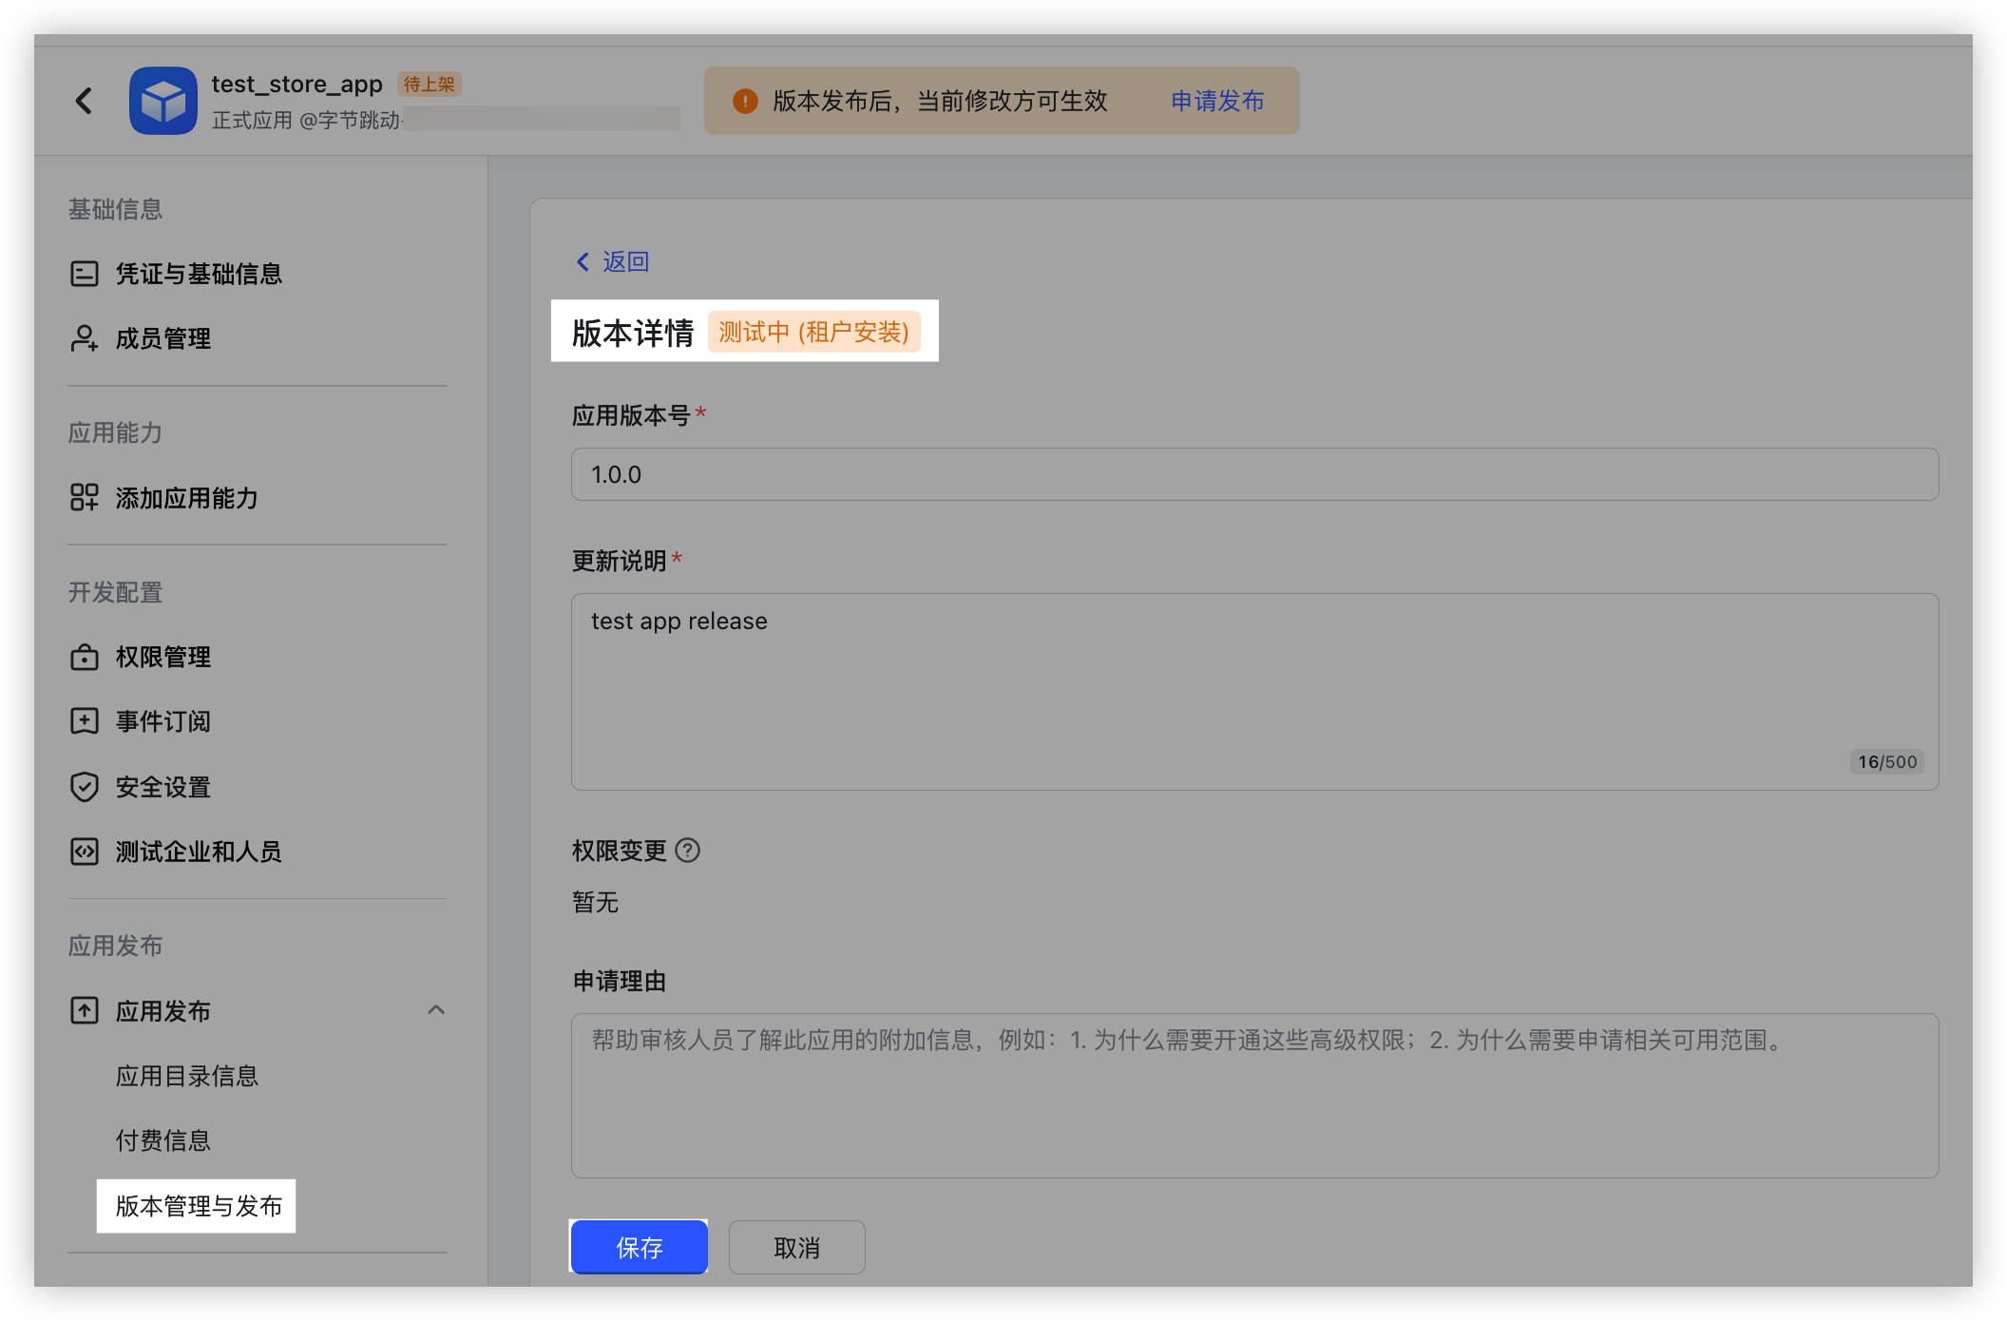Screen dimensions: 2007x1321
Task: Click the back arrow in the header
Action: click(x=84, y=101)
